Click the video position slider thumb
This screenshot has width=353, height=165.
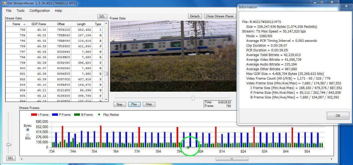(193, 98)
